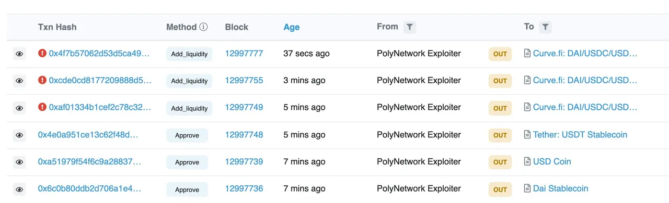Click Add_liquidity method tag in block 12997777 row

(x=189, y=54)
